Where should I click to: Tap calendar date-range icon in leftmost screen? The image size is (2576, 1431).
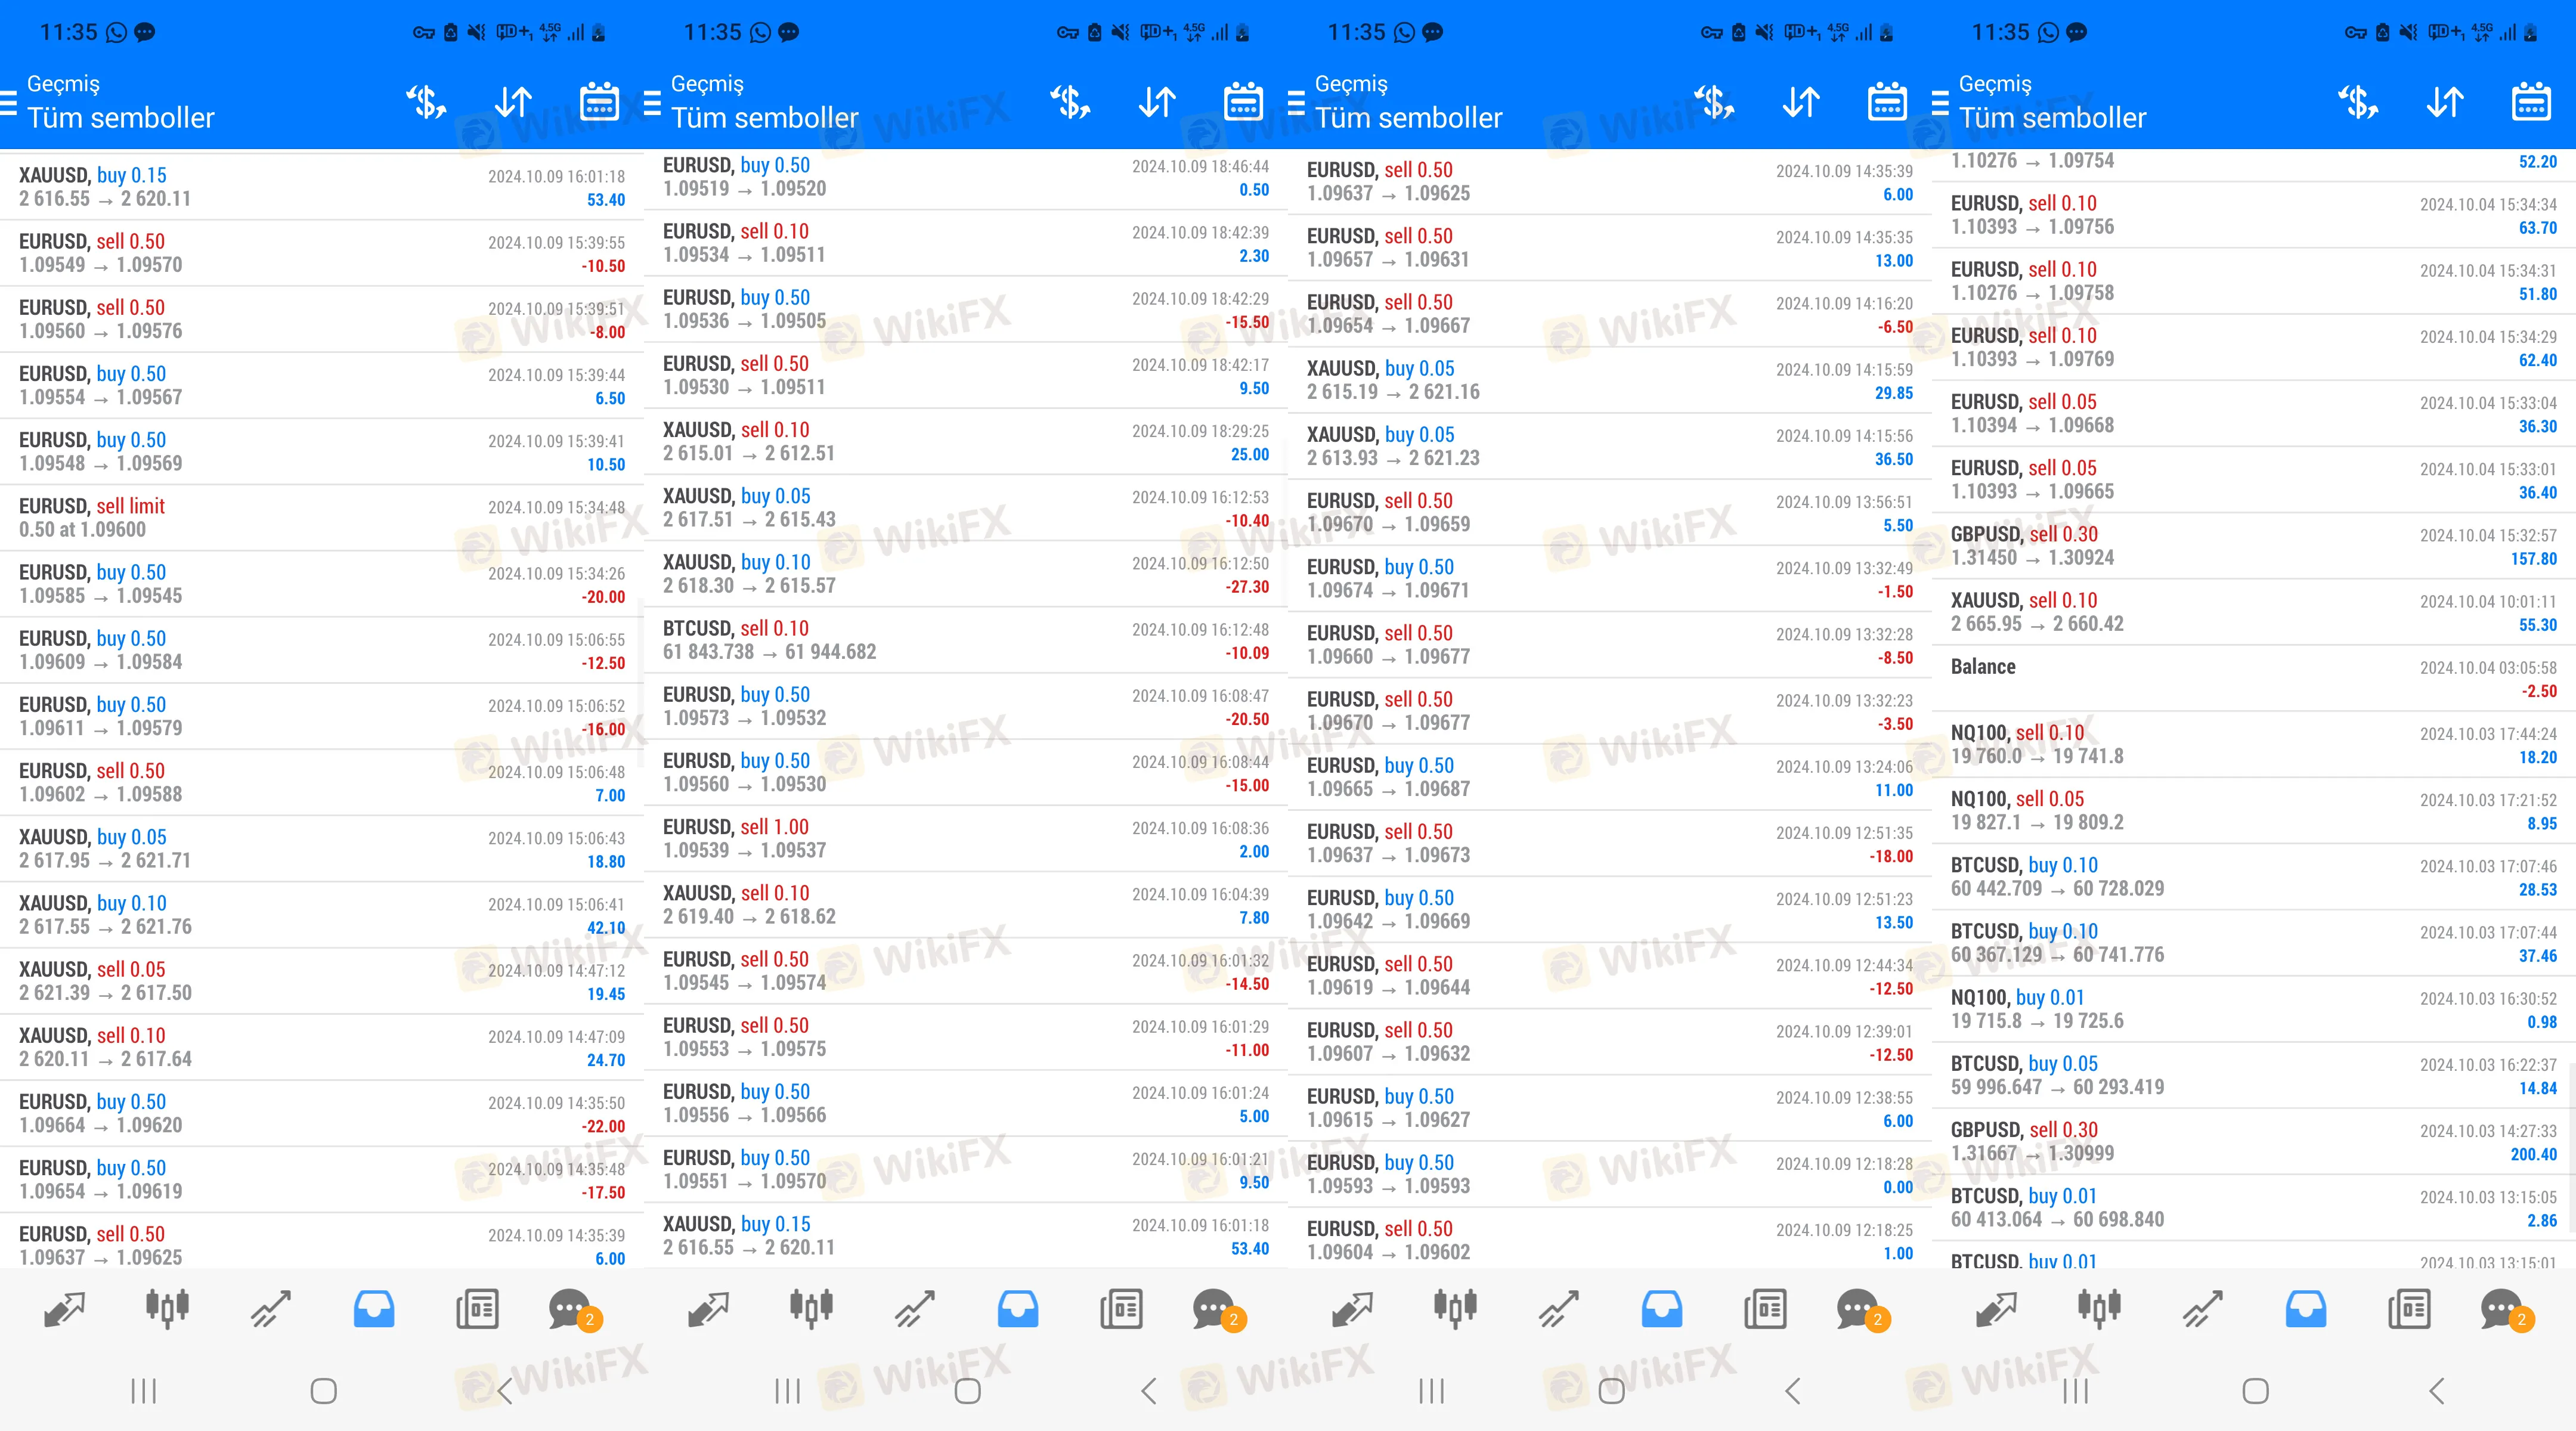pyautogui.click(x=599, y=102)
